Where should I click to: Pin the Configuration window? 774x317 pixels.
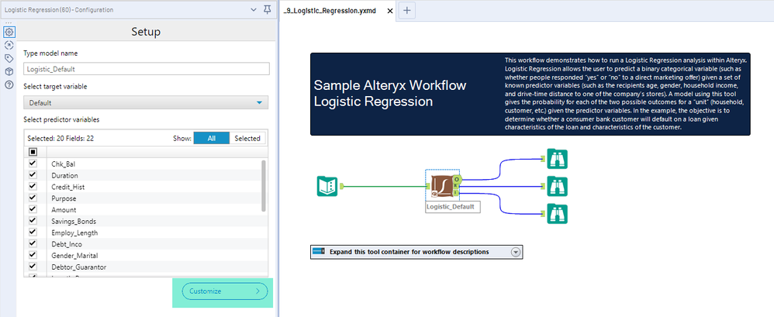[x=268, y=9]
